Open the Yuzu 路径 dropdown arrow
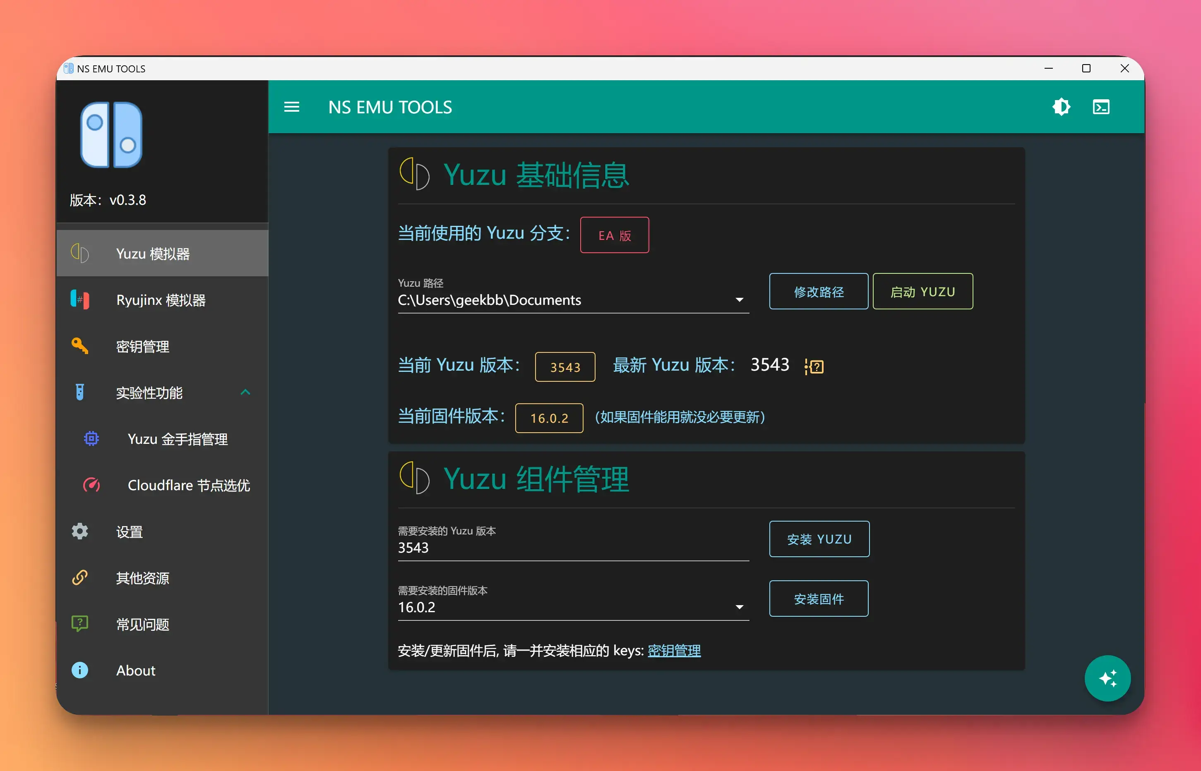The image size is (1201, 771). (739, 299)
